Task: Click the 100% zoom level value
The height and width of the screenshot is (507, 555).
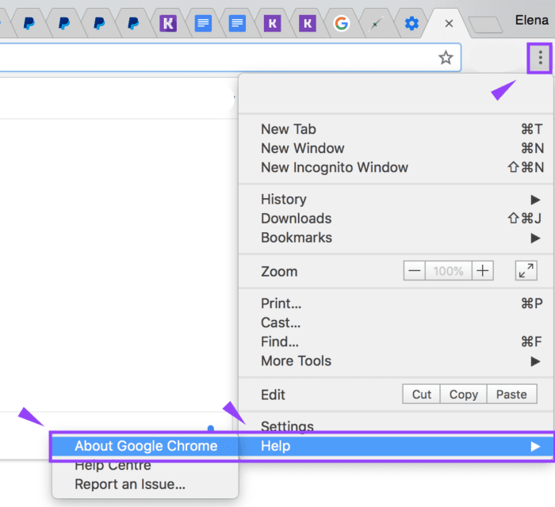Action: (448, 271)
